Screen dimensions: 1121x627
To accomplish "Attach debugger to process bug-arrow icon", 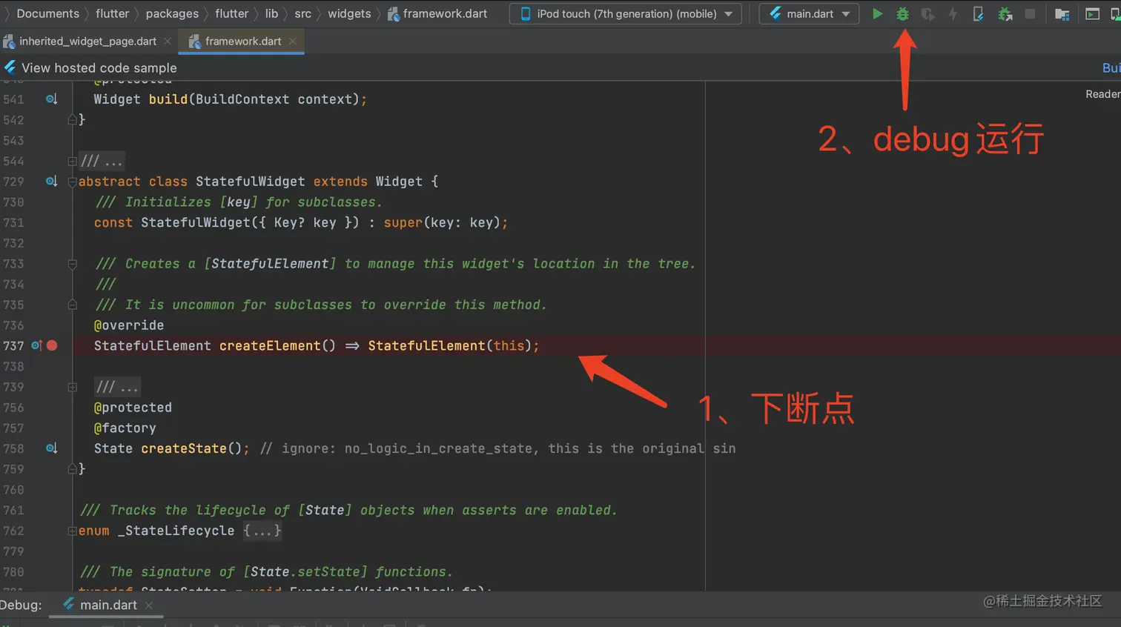I will [1005, 13].
